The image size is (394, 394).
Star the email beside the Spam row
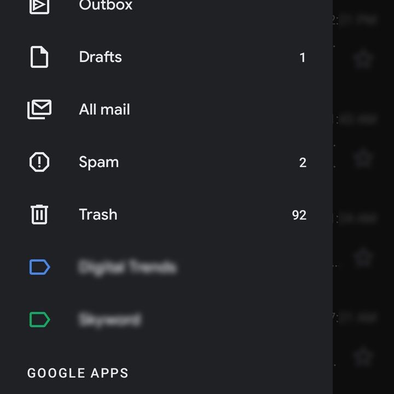pyautogui.click(x=363, y=158)
